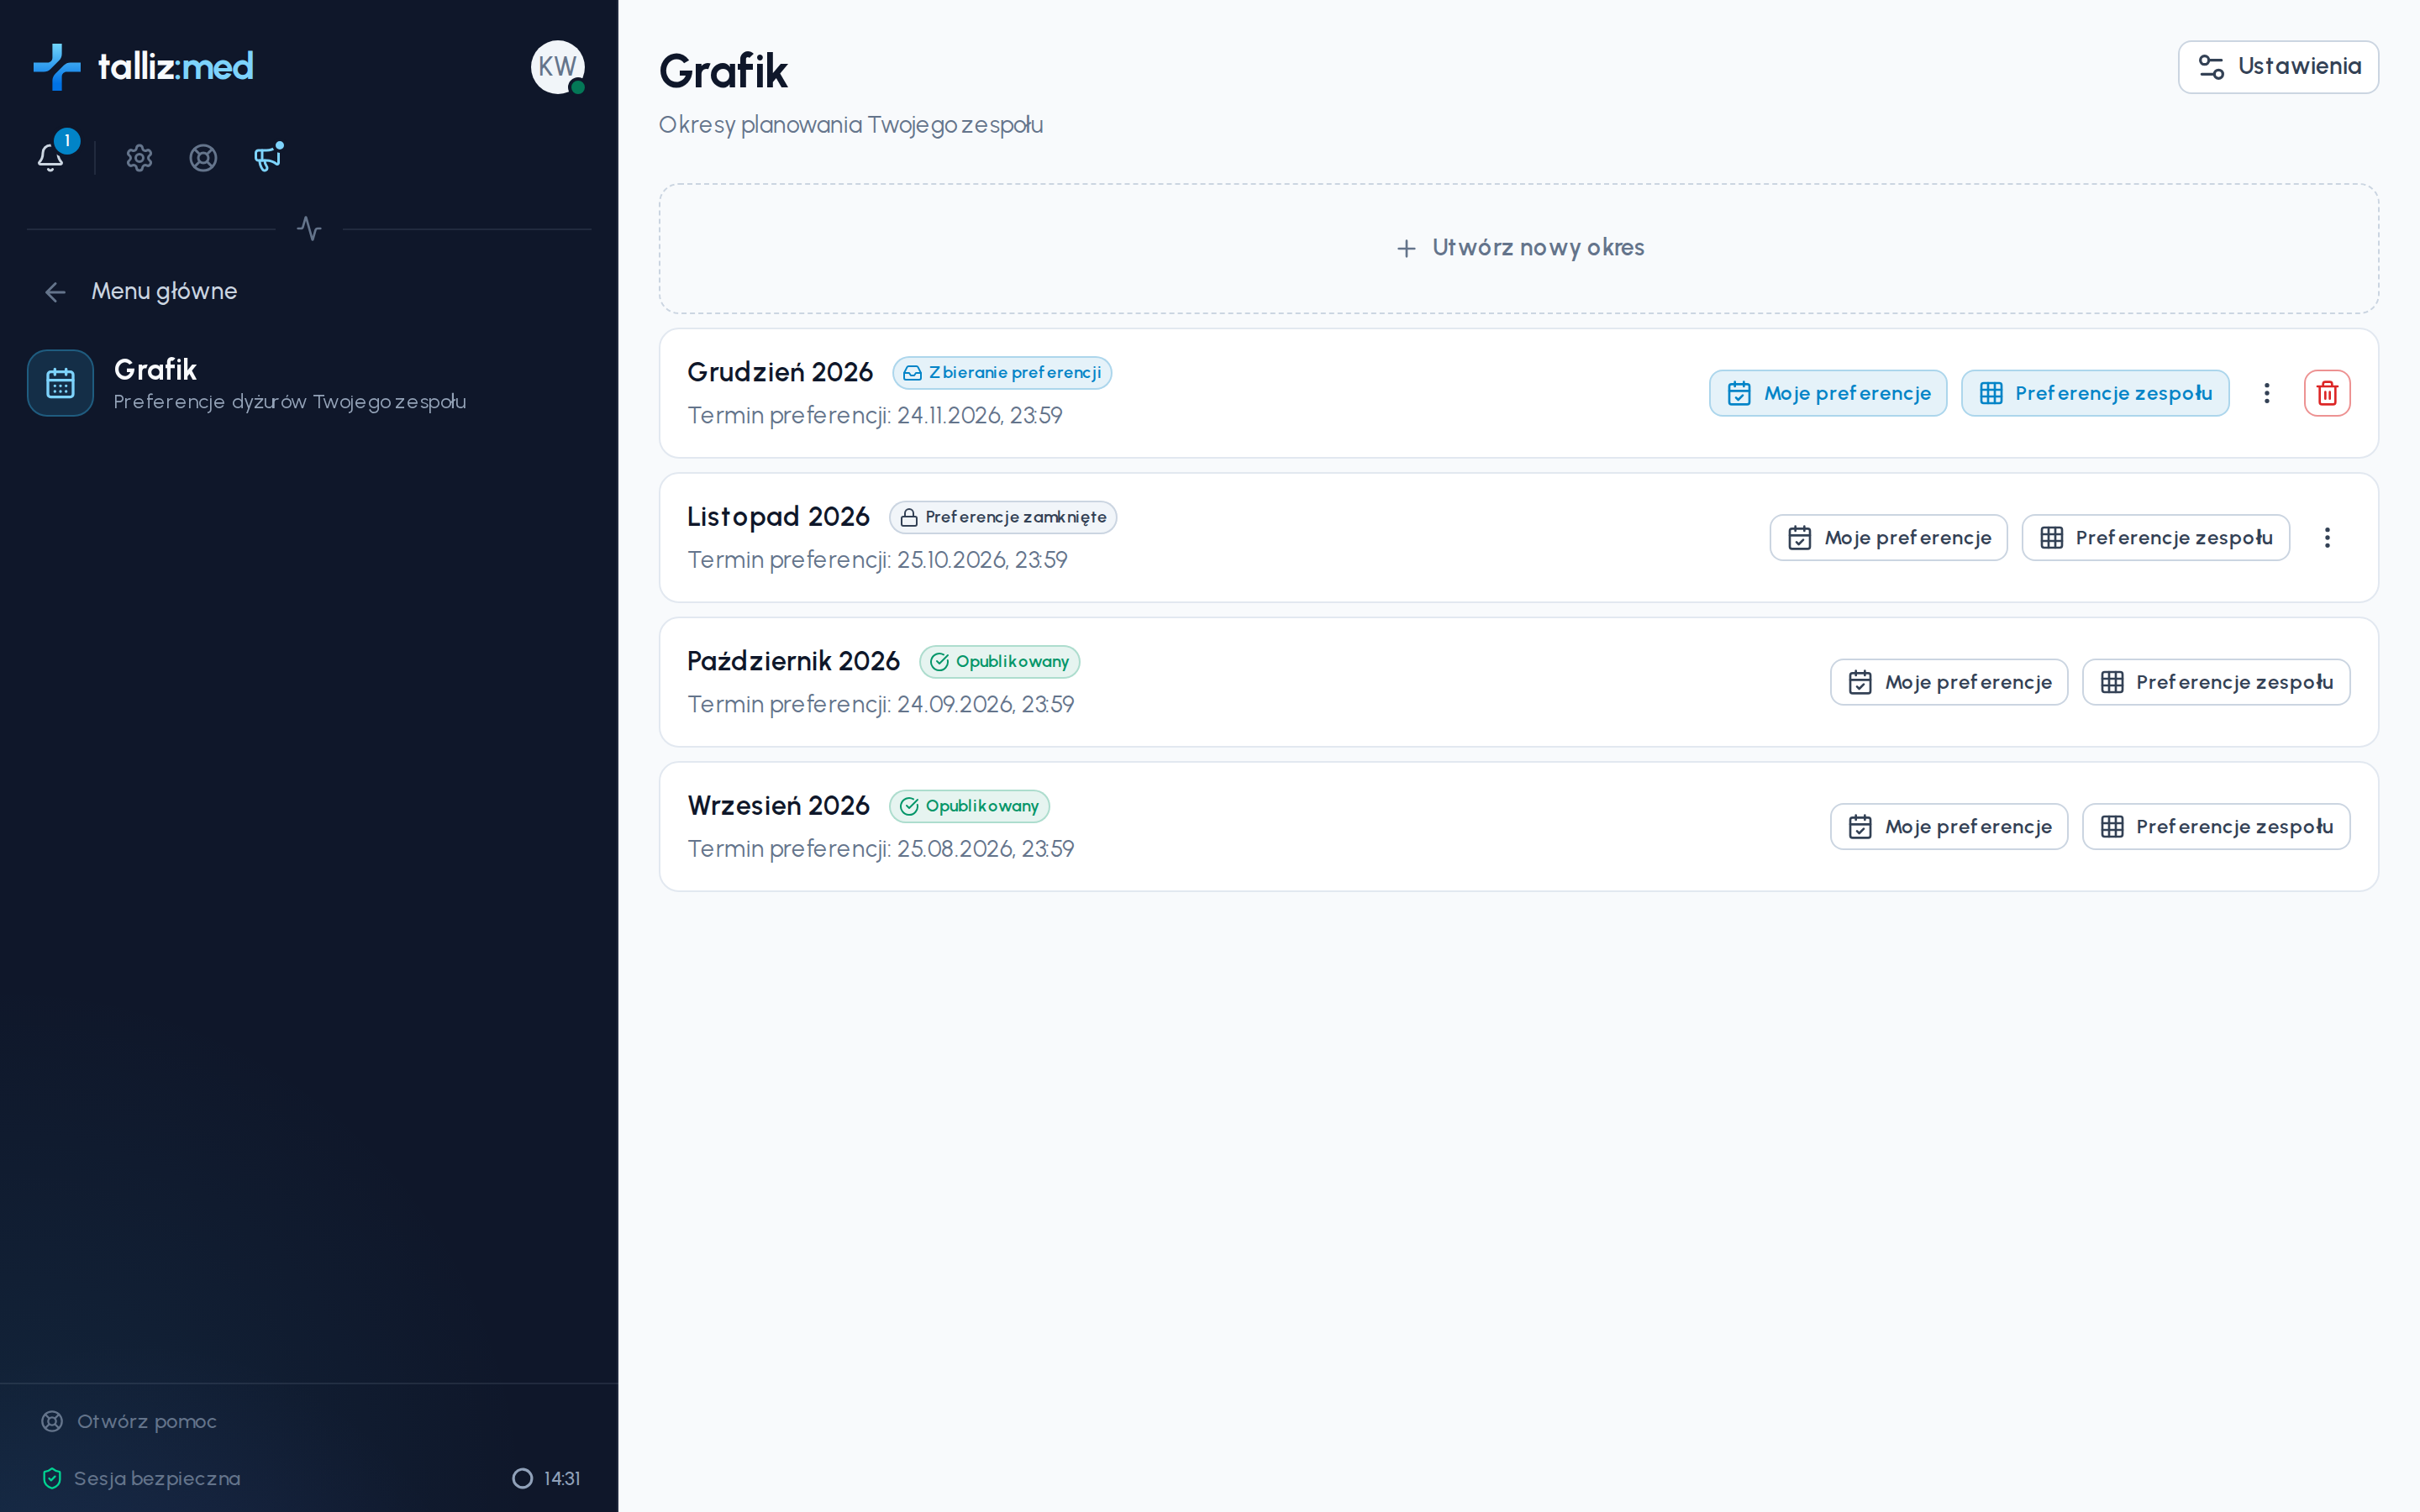Delete the Grudzień 2026 period with trash icon
The image size is (2420, 1512).
tap(2327, 393)
